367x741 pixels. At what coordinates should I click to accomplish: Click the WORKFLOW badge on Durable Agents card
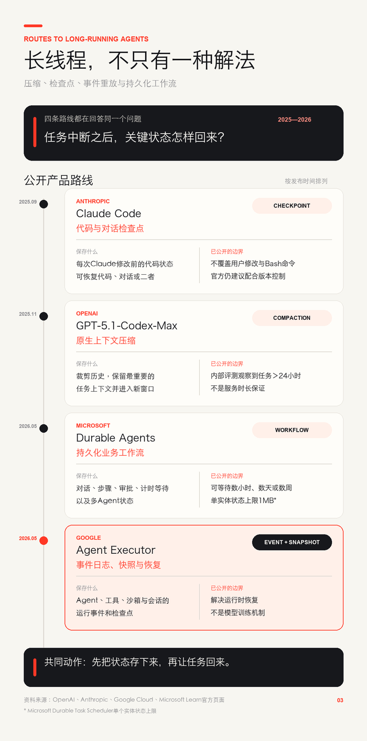pos(292,430)
